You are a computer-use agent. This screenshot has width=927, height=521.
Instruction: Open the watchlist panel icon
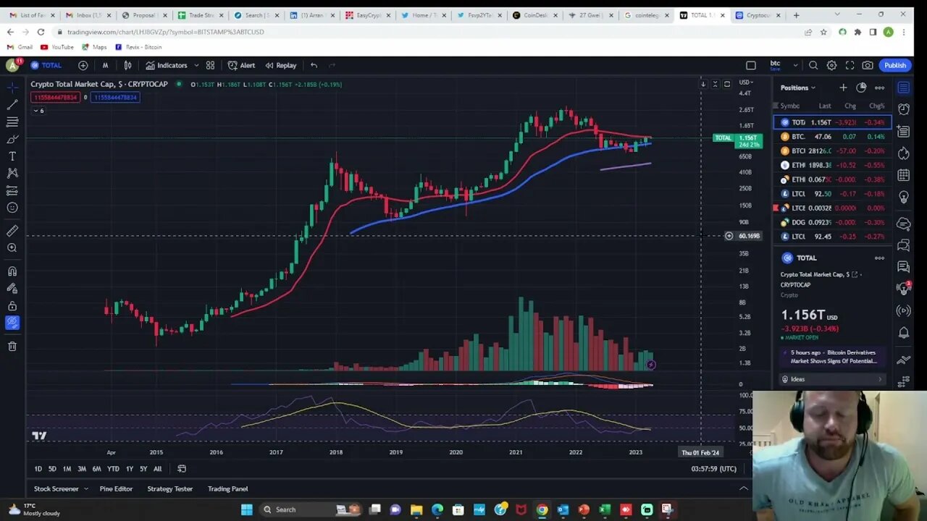point(903,88)
